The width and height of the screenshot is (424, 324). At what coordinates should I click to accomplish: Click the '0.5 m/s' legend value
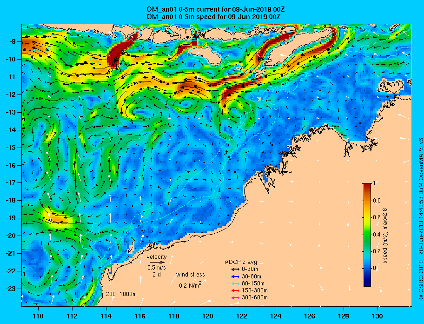pyautogui.click(x=157, y=267)
